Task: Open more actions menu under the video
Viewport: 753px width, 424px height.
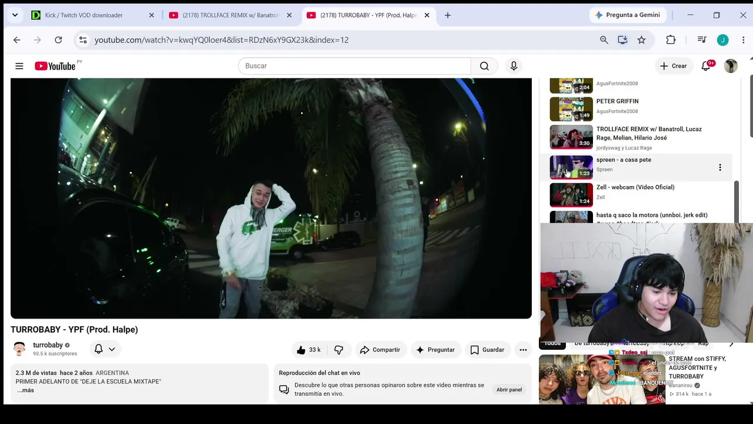Action: click(x=523, y=350)
